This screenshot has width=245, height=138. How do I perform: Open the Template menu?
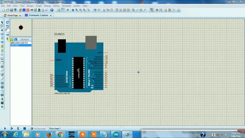click(66, 6)
